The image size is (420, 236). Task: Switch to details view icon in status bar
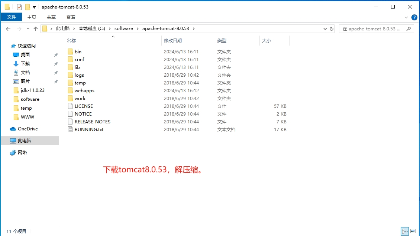coord(405,231)
